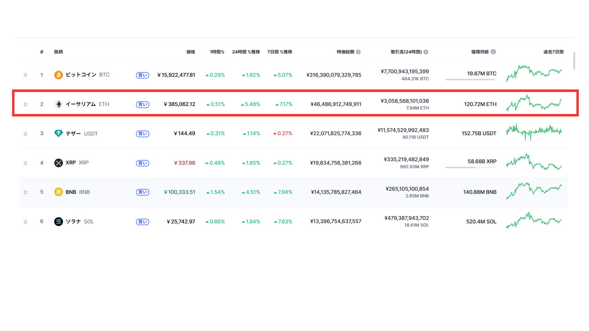Sort by 7日間 %推移 column header
The width and height of the screenshot is (589, 331).
[280, 52]
